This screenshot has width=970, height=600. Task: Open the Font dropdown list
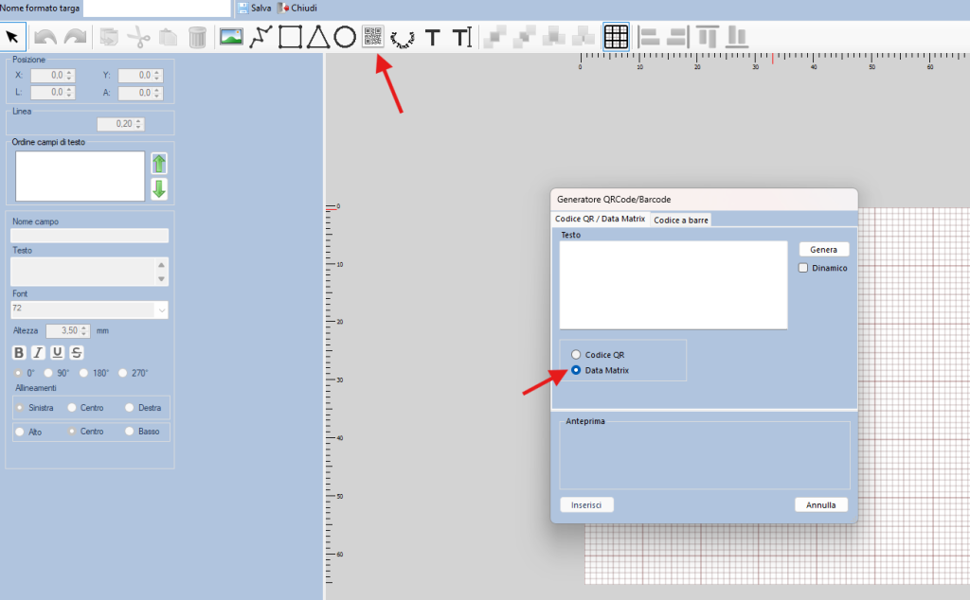coord(161,309)
